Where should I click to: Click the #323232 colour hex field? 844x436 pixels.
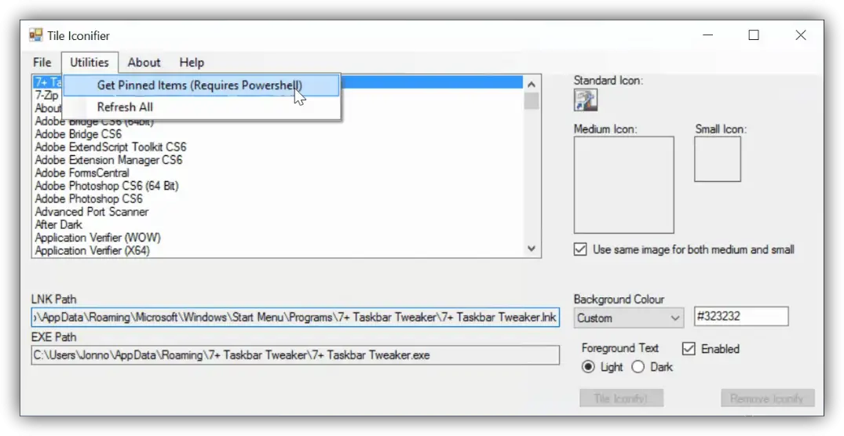pos(741,317)
